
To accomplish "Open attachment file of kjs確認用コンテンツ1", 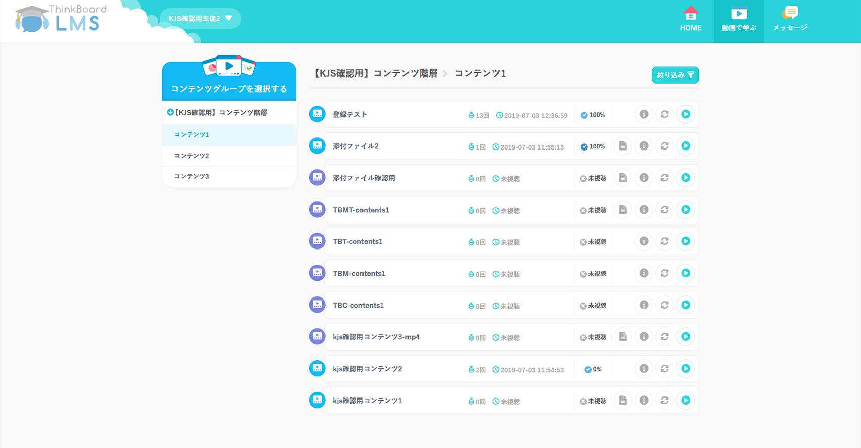I will [x=623, y=401].
